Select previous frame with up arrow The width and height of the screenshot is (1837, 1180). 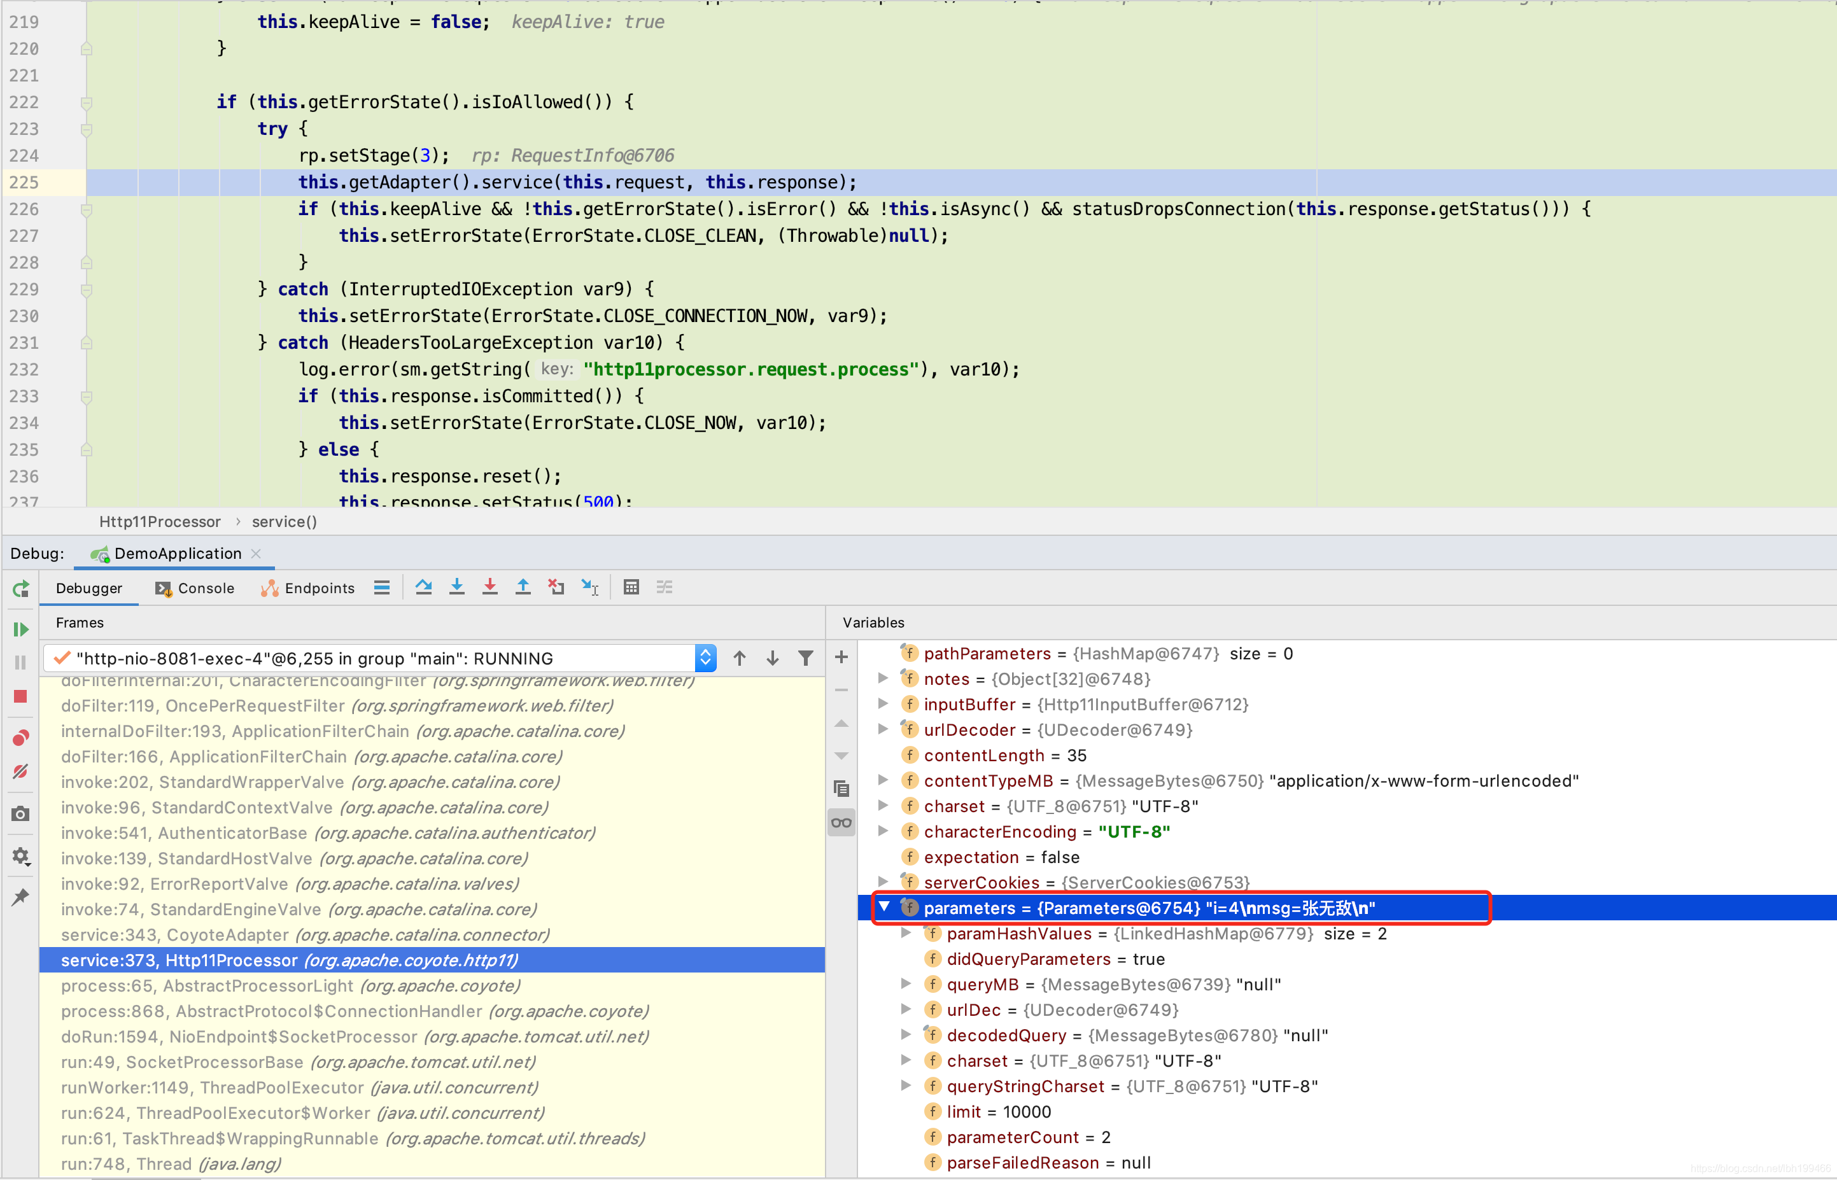[740, 658]
